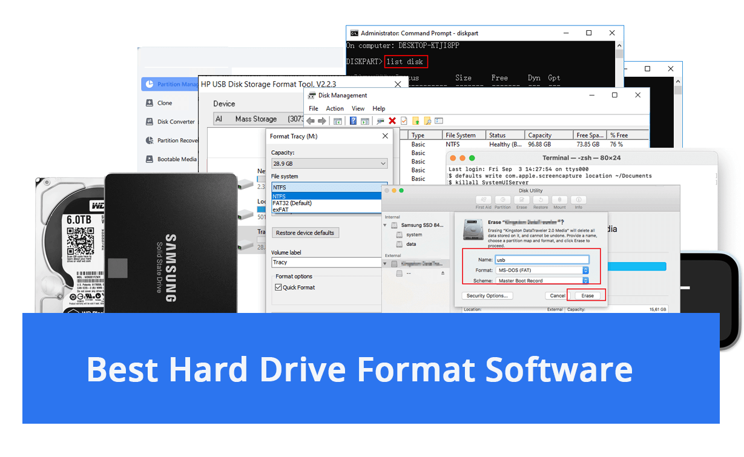Open Action menu in Disk Management
This screenshot has width=744, height=457.
tap(335, 108)
